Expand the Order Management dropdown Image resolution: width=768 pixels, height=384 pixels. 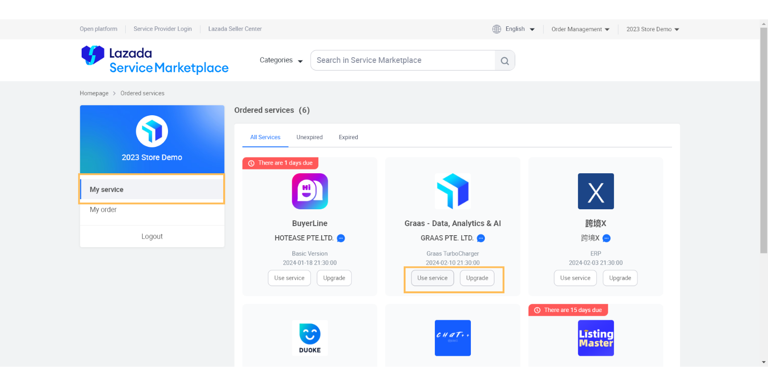point(580,29)
